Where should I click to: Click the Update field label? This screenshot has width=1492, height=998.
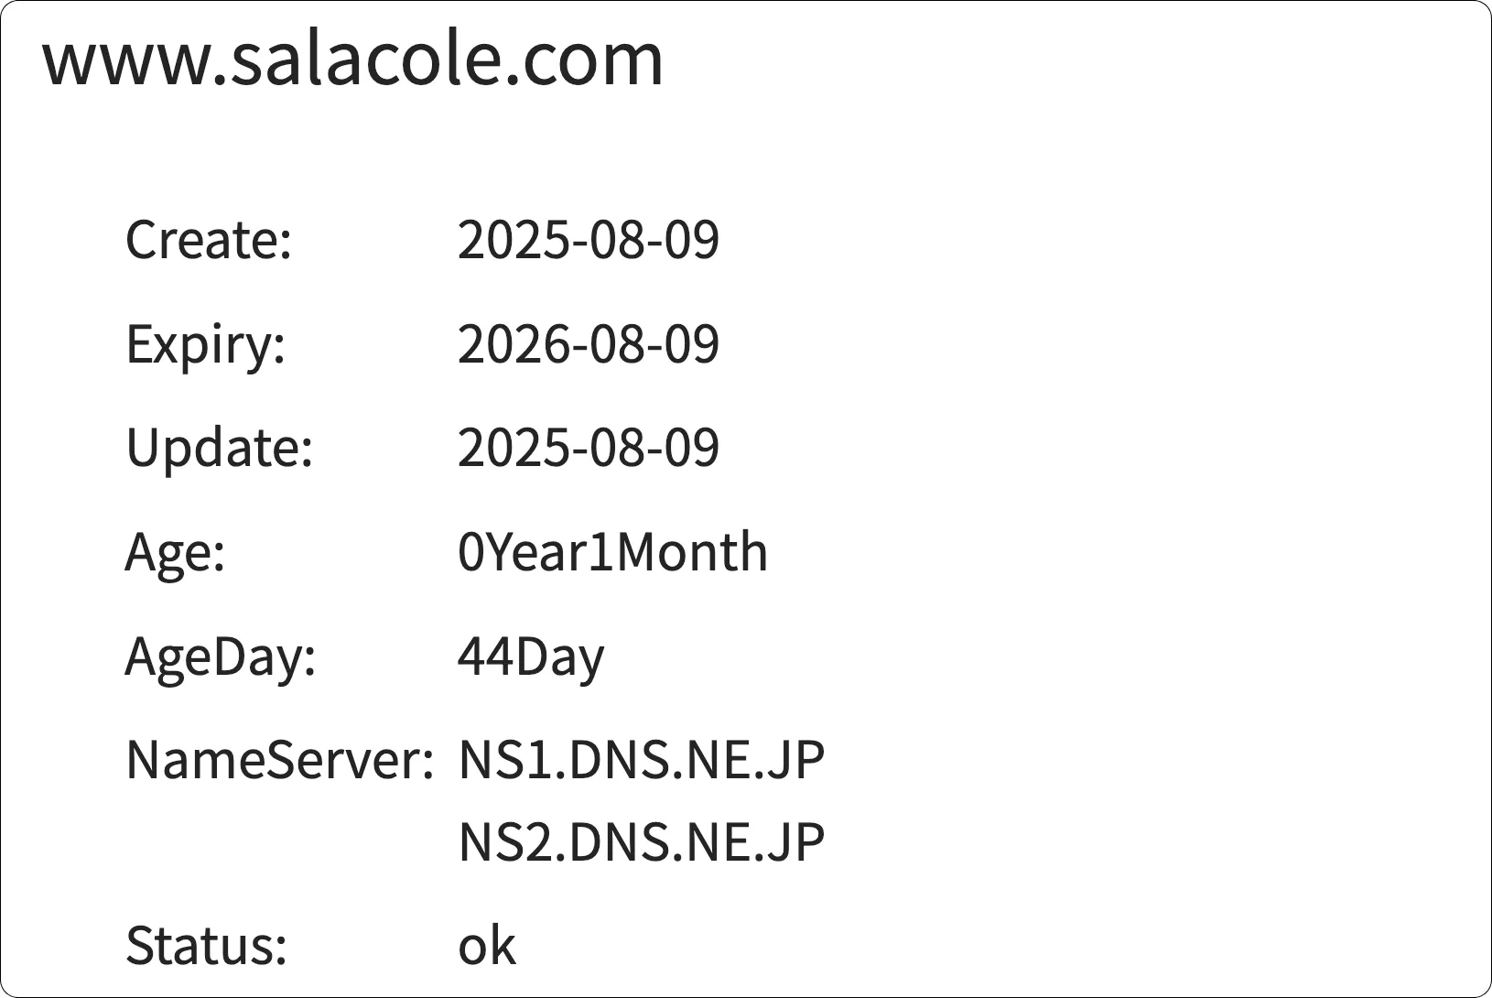219,448
